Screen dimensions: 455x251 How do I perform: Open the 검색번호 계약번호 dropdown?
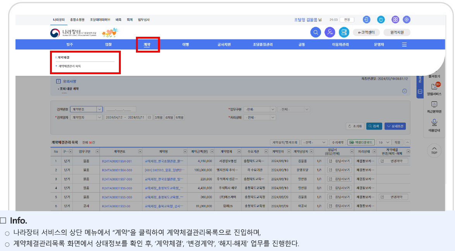(x=86, y=109)
